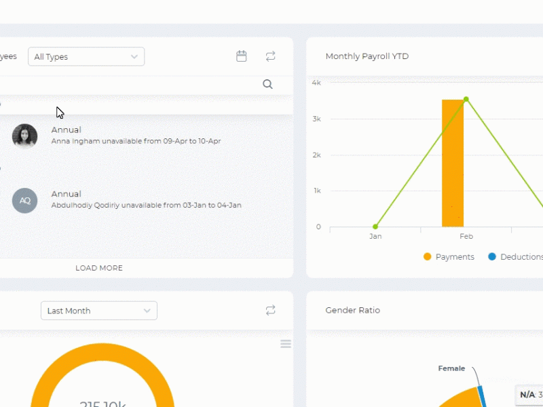Click the orange Feb payments bar
This screenshot has height=407, width=543.
point(453,163)
